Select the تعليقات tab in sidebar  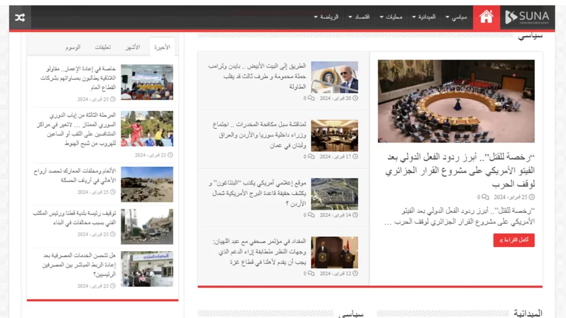pos(103,47)
